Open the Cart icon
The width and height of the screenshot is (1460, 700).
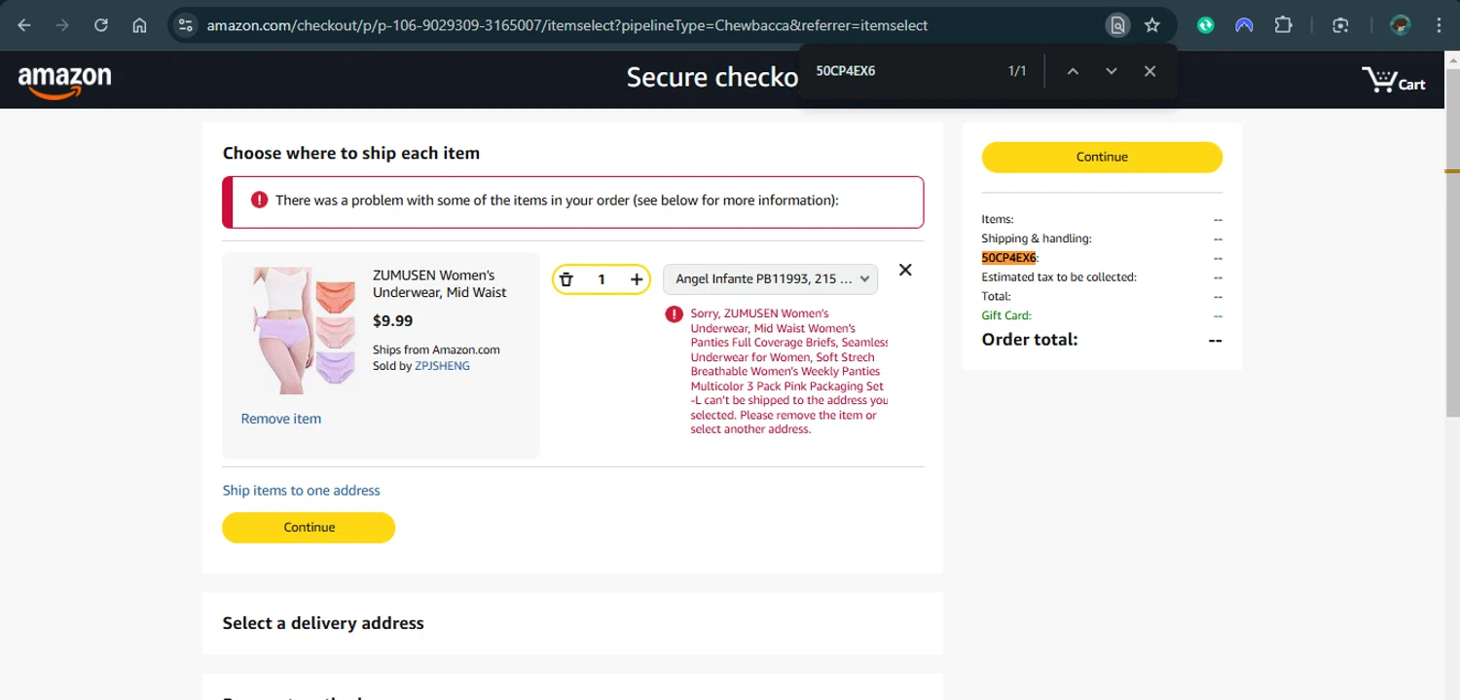(1393, 80)
